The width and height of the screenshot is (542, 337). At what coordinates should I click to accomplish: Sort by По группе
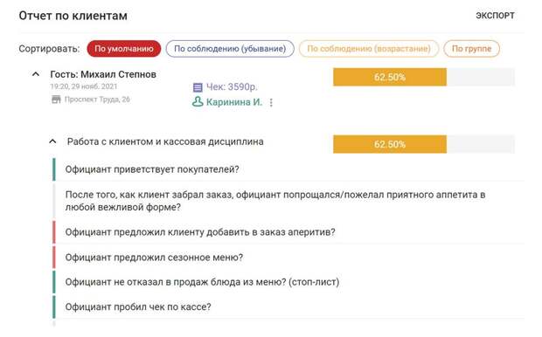pos(471,49)
